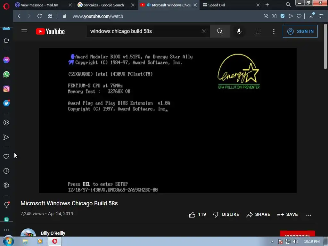Reload the current page
Image resolution: width=328 pixels, height=246 pixels.
tap(39, 16)
